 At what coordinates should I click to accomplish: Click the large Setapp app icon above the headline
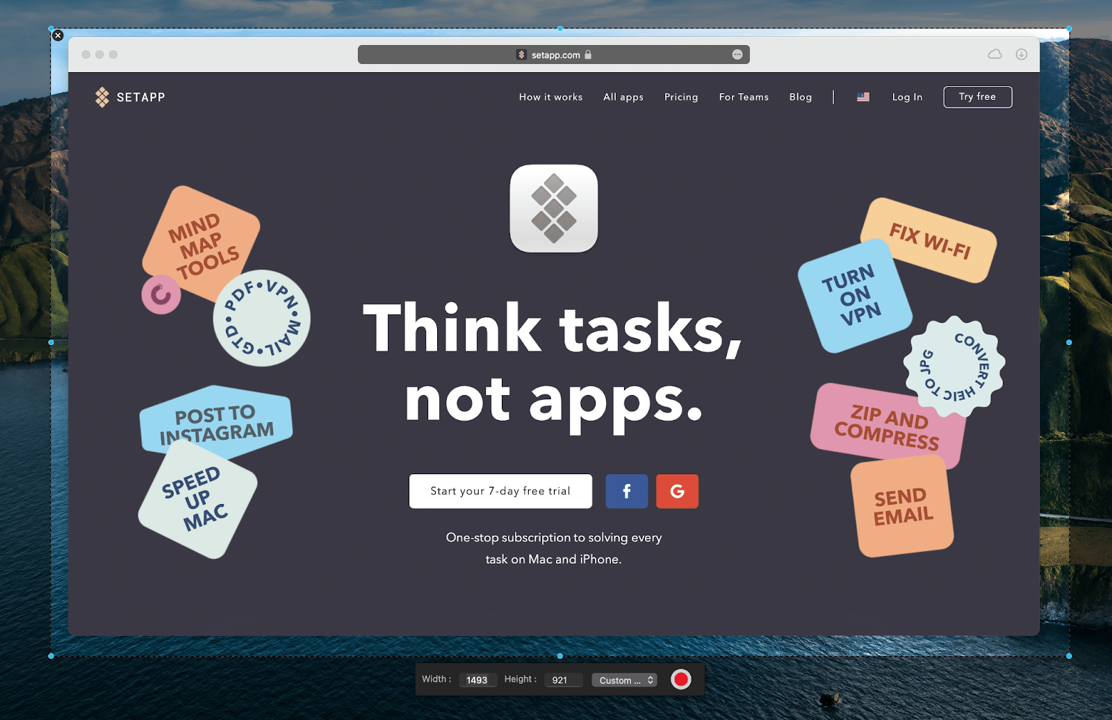(x=553, y=208)
